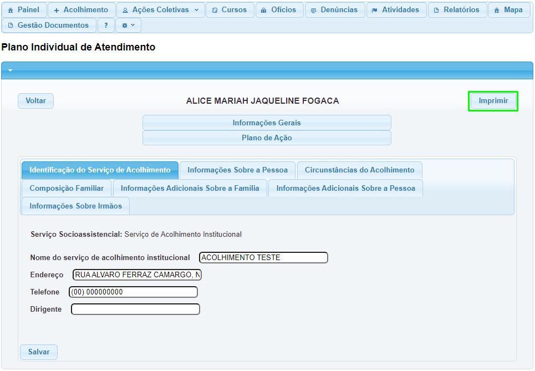Click the home icon beside Mapa
535x371 pixels.
(x=497, y=10)
